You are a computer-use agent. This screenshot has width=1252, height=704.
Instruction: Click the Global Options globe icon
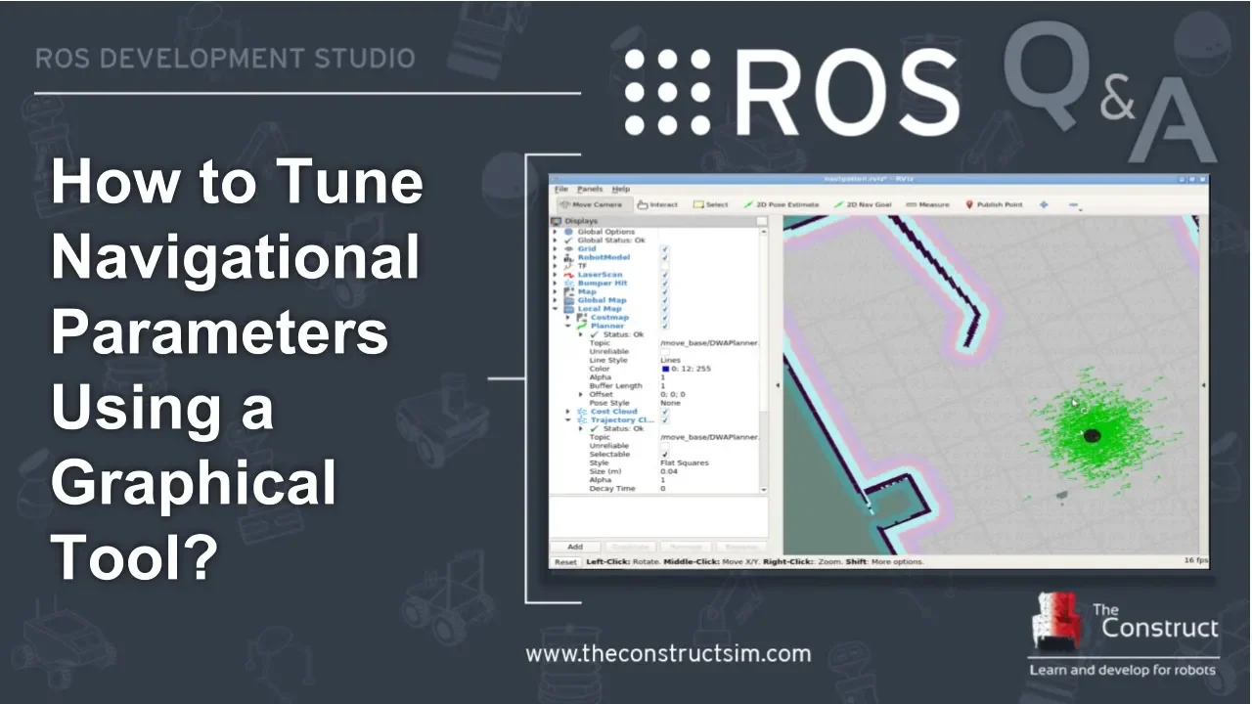(x=568, y=232)
